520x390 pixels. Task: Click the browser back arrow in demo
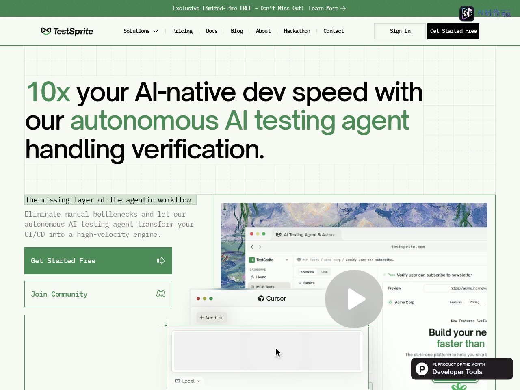[252, 247]
